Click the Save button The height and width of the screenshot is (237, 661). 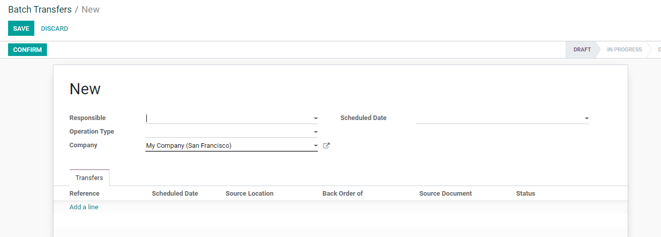pyautogui.click(x=21, y=29)
